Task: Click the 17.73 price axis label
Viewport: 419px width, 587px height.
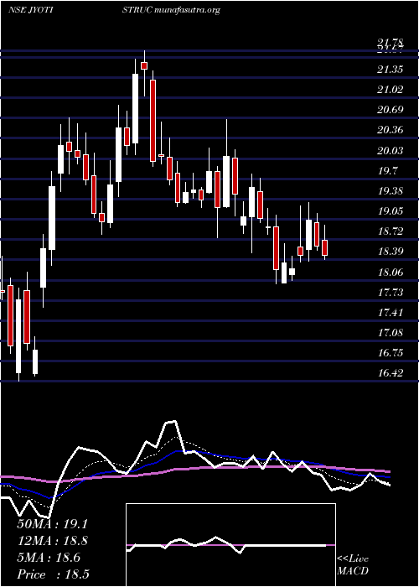Action: pos(391,292)
